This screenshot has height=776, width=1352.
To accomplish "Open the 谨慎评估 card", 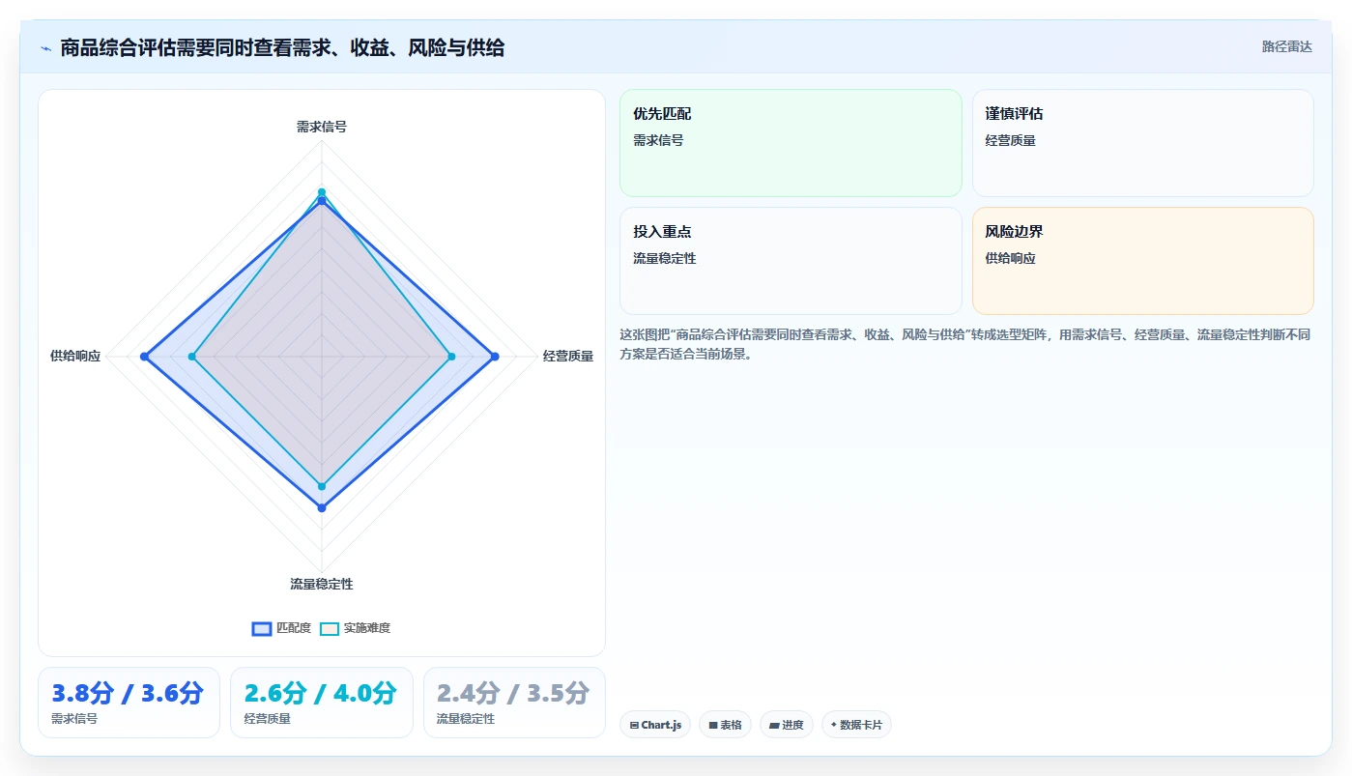I will click(1142, 143).
